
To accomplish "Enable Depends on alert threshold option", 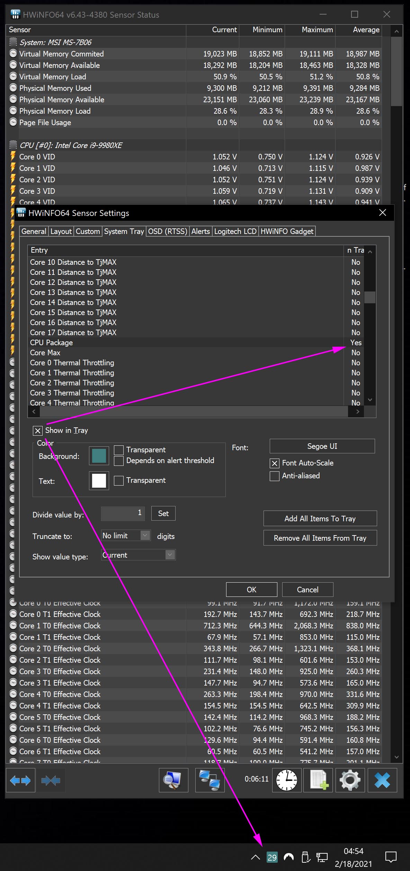I will pyautogui.click(x=119, y=461).
